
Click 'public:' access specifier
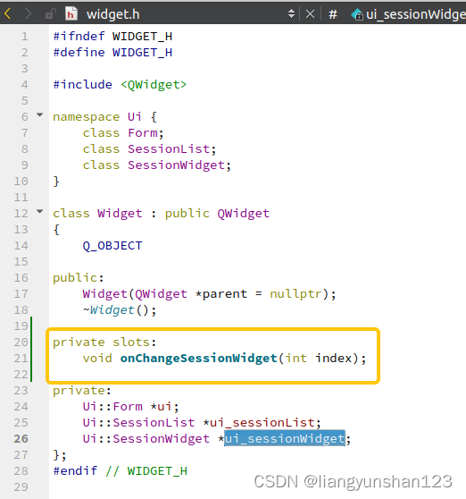point(79,278)
